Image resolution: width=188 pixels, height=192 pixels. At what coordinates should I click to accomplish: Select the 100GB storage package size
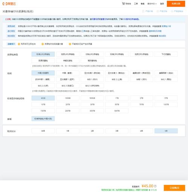click(68, 98)
